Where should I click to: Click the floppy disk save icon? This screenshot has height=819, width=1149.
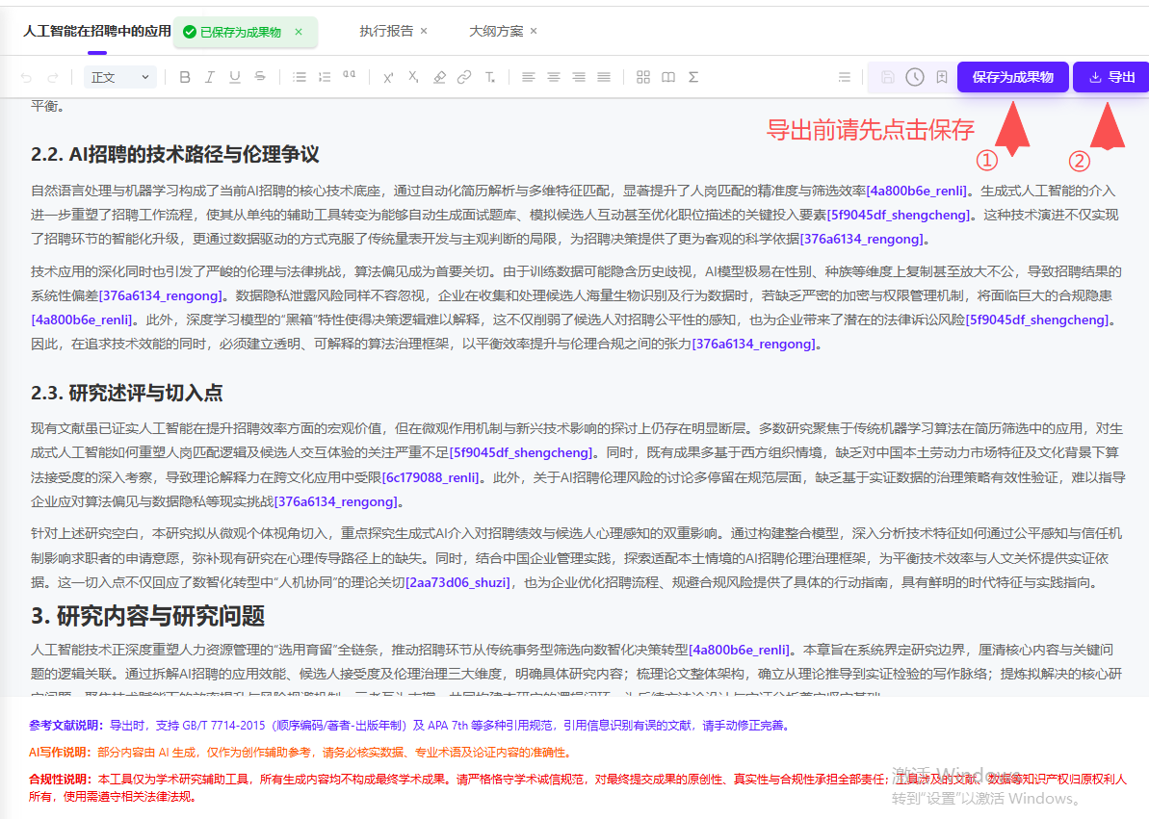(x=887, y=77)
